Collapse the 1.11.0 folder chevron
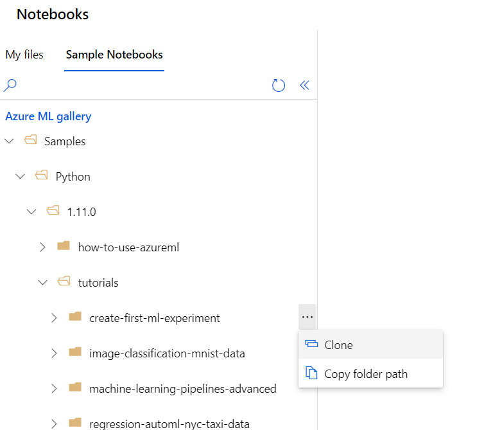This screenshot has width=484, height=430. coord(31,211)
